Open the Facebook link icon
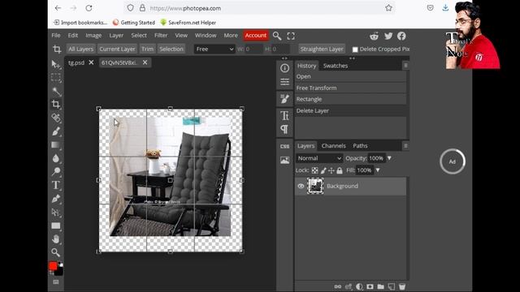The width and height of the screenshot is (520, 292). point(401,36)
